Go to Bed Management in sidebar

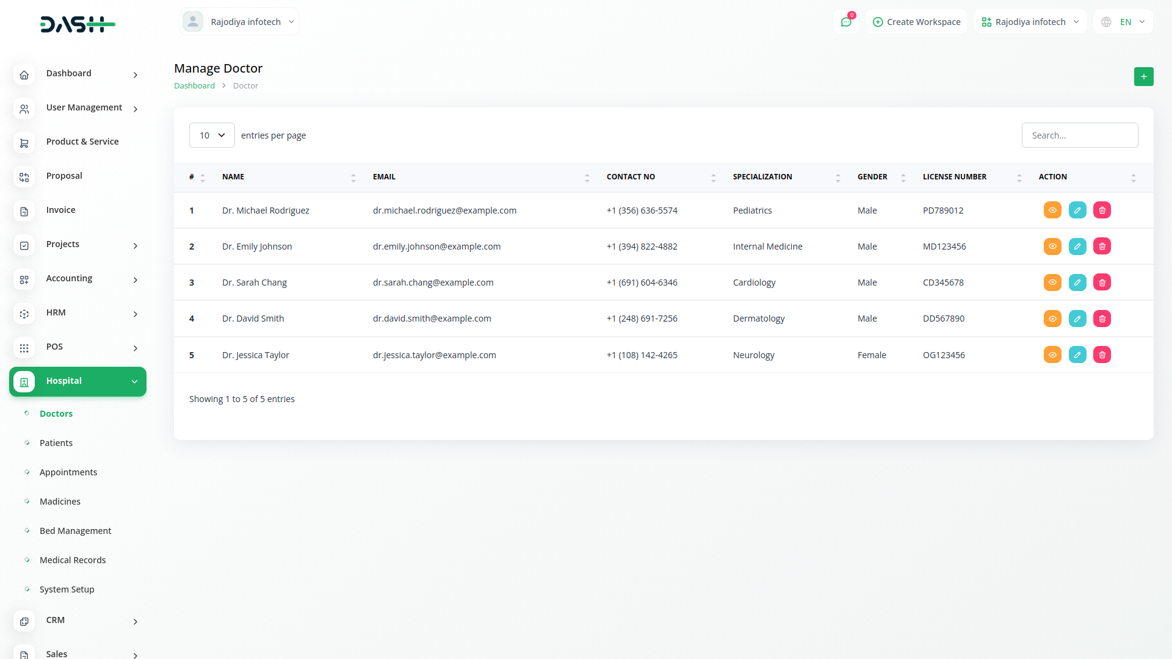click(75, 531)
